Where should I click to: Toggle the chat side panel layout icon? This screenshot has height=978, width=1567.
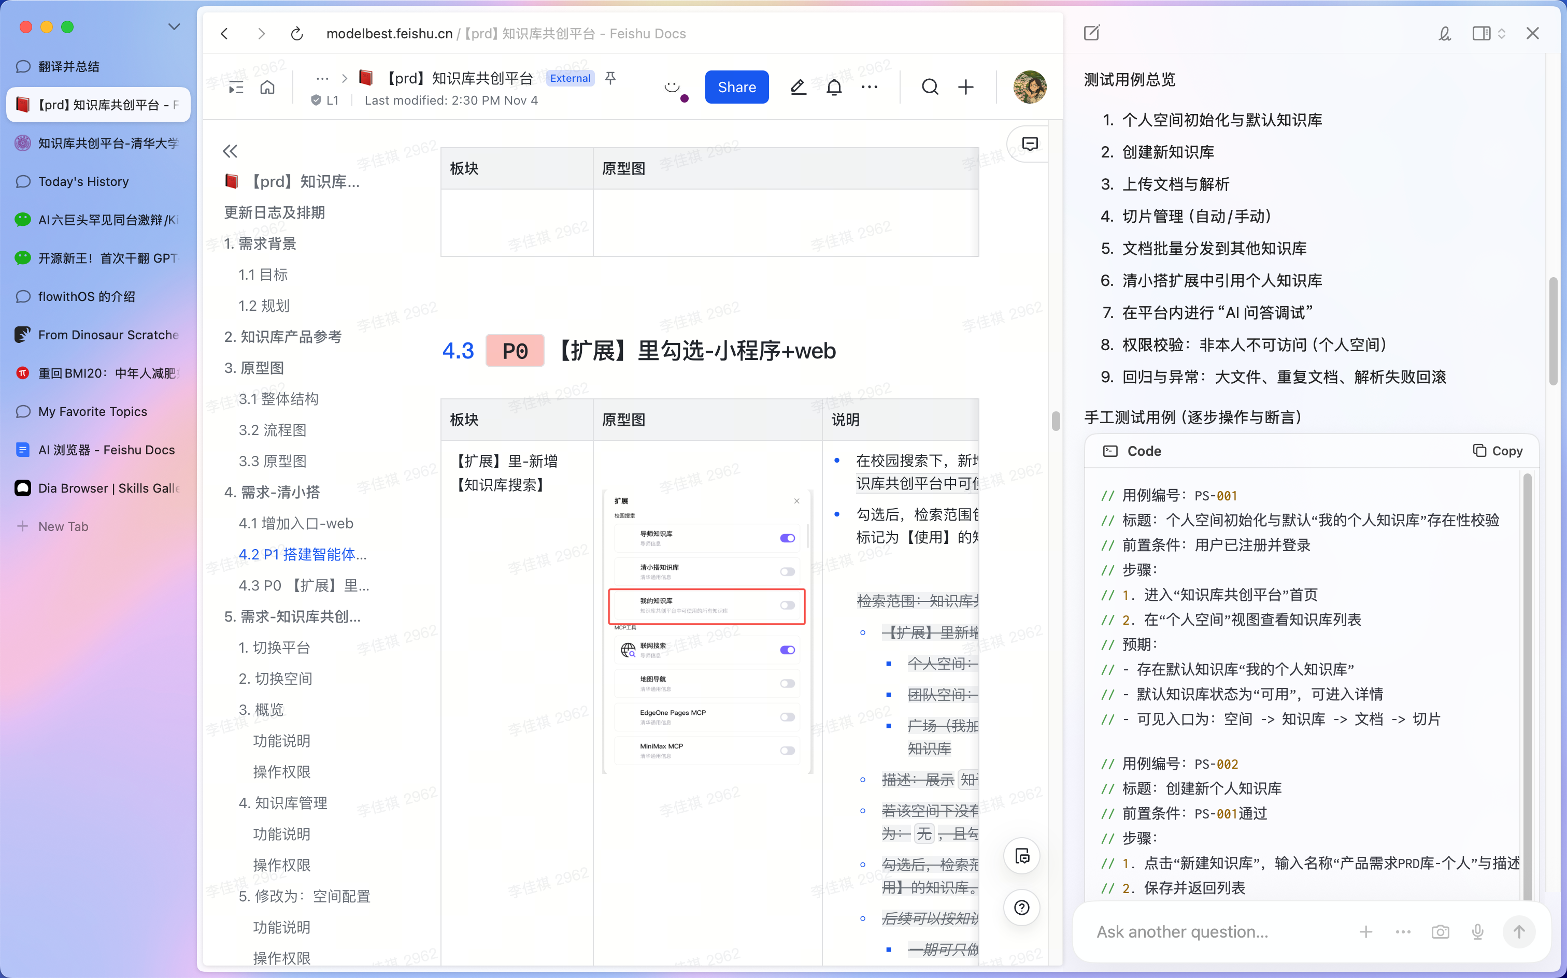[1481, 33]
